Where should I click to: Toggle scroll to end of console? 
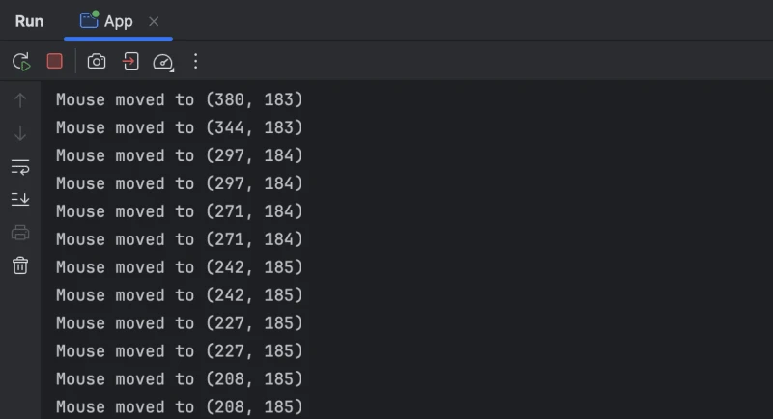pos(20,199)
